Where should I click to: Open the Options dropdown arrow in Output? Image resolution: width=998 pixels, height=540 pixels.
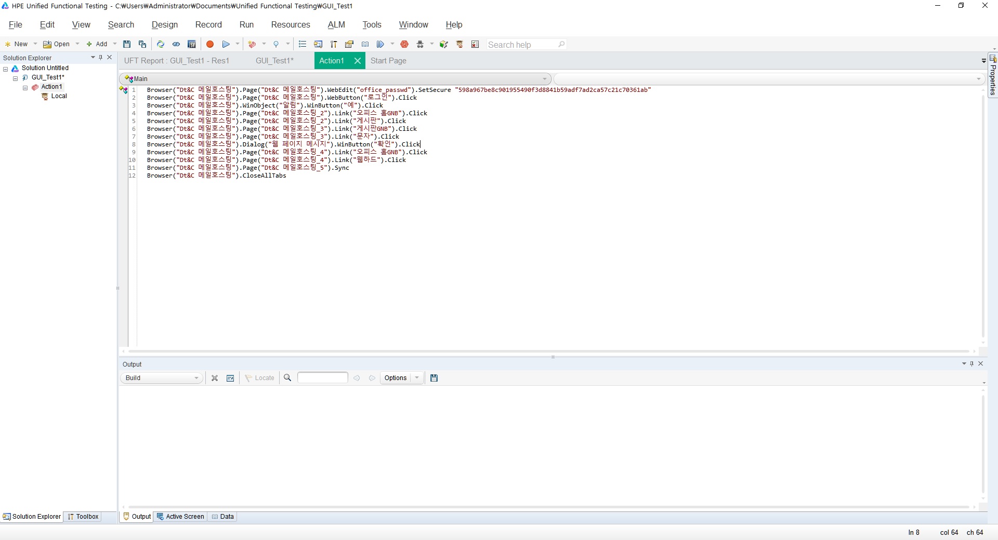click(417, 378)
